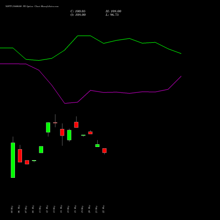Click the 05 May date label
Image resolution: width=220 pixels, height=220 pixels.
(x=12, y=209)
